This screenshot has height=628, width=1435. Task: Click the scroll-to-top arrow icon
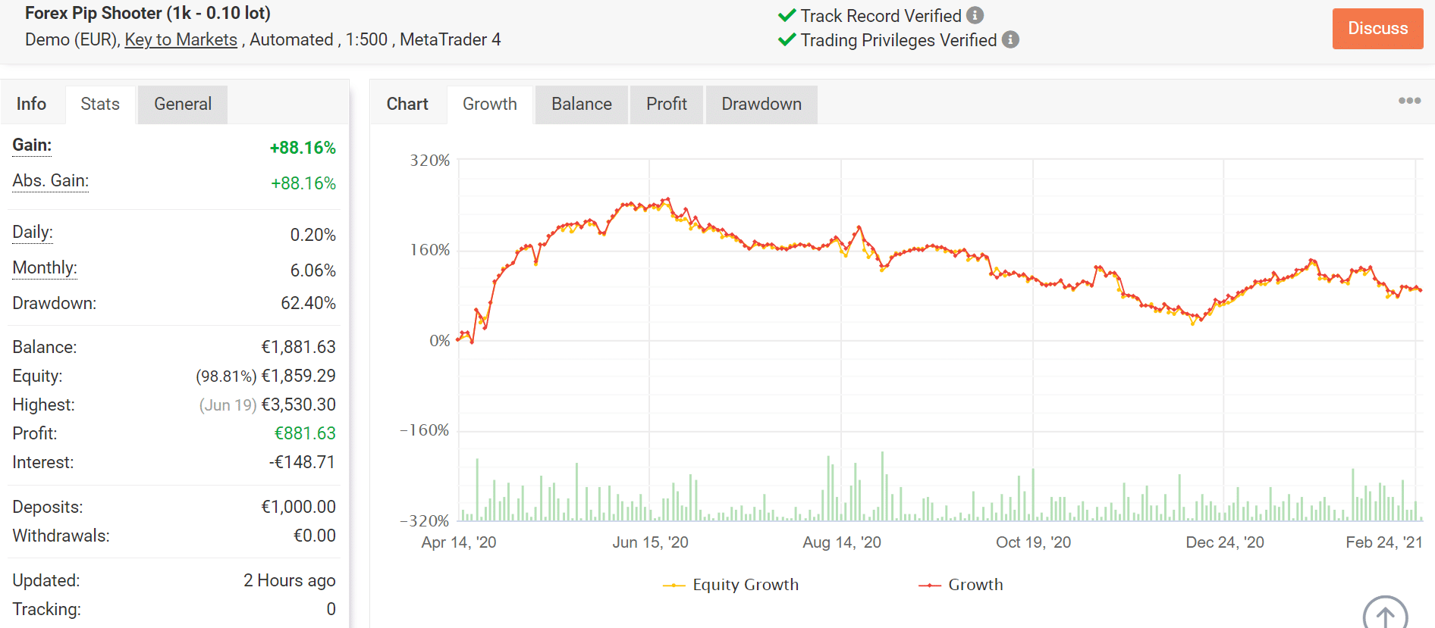coord(1385,615)
